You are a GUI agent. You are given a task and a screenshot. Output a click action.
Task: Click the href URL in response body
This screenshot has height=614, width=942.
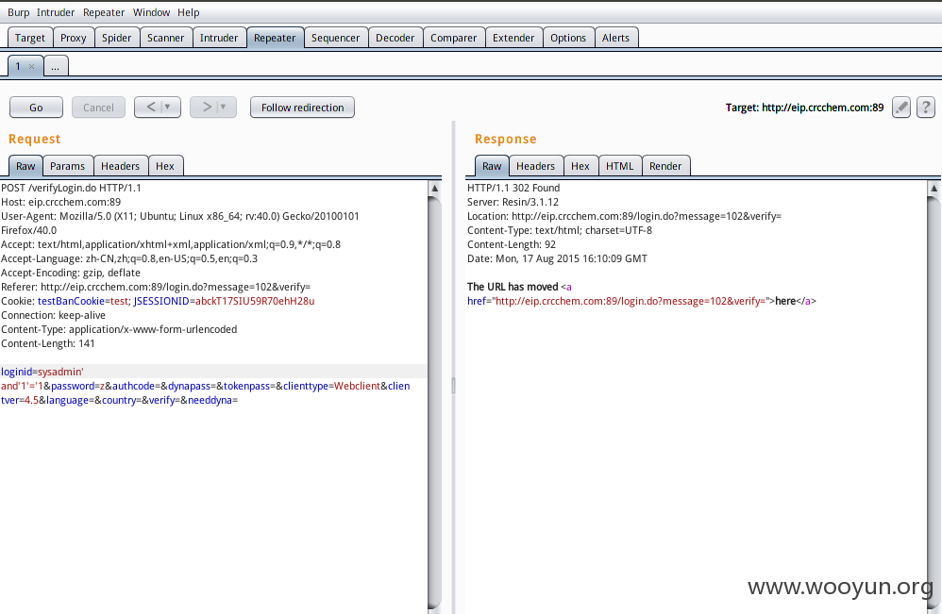coord(631,301)
